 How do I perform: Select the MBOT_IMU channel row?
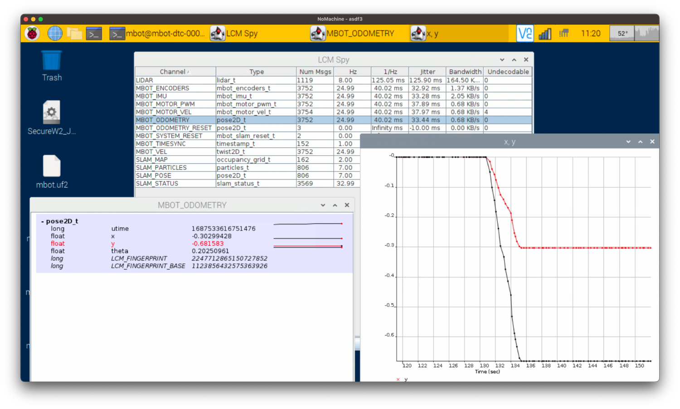click(333, 96)
